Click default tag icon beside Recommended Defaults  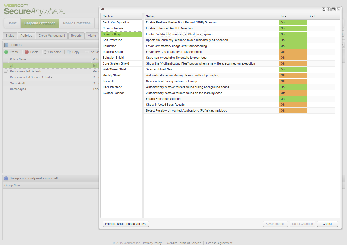click(6, 71)
